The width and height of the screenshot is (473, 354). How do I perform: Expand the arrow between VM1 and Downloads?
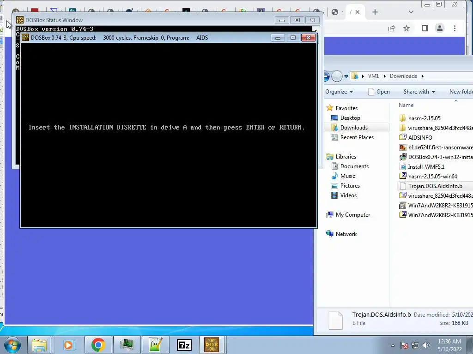(385, 76)
